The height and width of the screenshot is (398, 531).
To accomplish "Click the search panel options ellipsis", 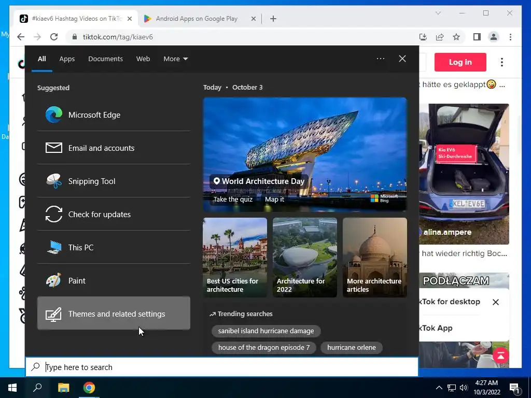I will pyautogui.click(x=380, y=59).
